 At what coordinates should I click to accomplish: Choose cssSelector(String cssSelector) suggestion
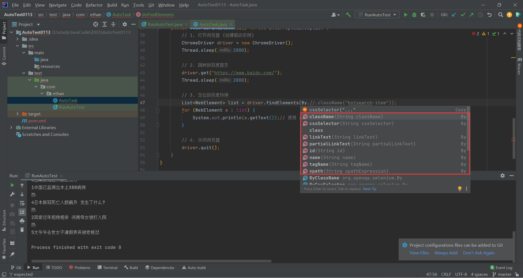[x=385, y=123]
